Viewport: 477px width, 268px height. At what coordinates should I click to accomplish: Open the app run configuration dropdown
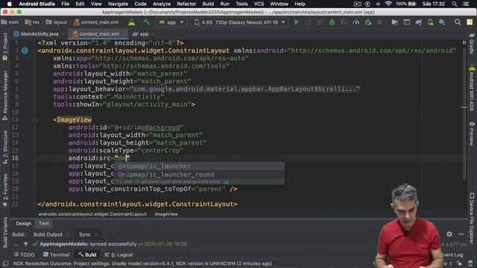(171, 22)
